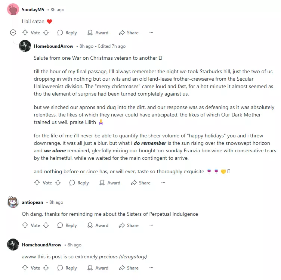The height and width of the screenshot is (280, 281).
Task: Award SundayMS's comment
Action: (98, 33)
